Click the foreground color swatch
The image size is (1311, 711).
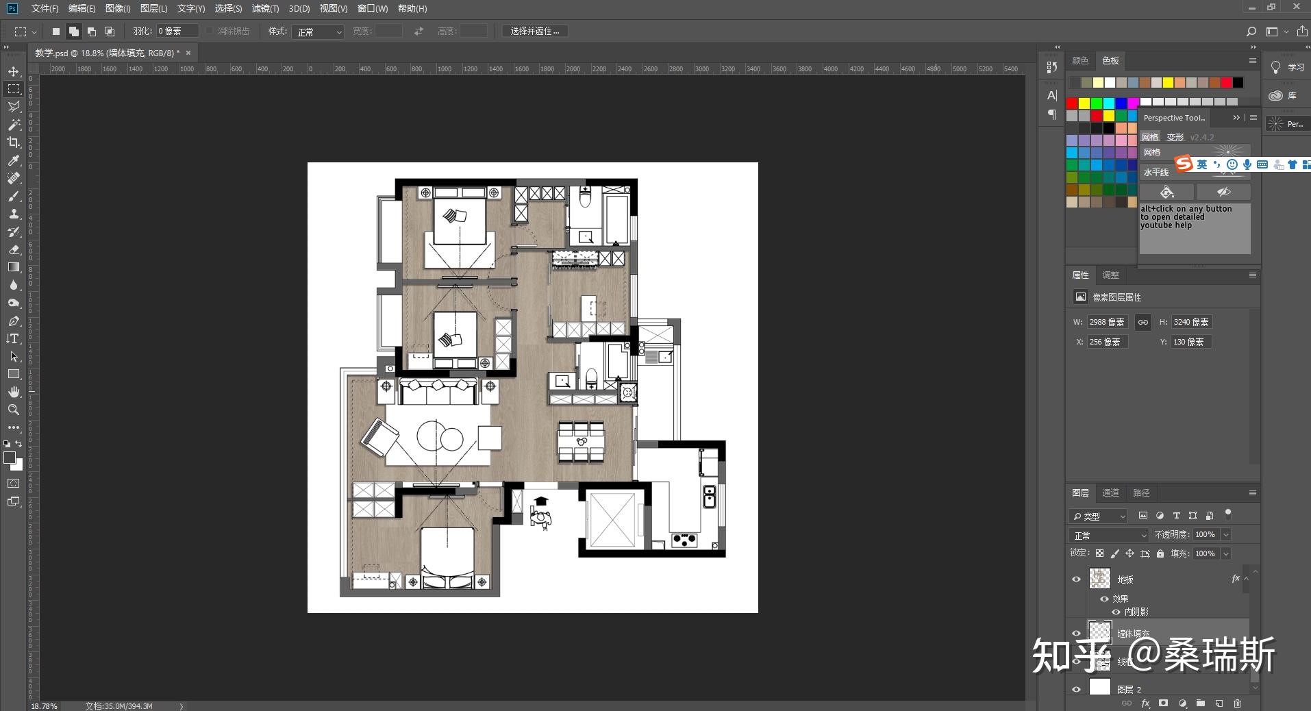pos(10,458)
